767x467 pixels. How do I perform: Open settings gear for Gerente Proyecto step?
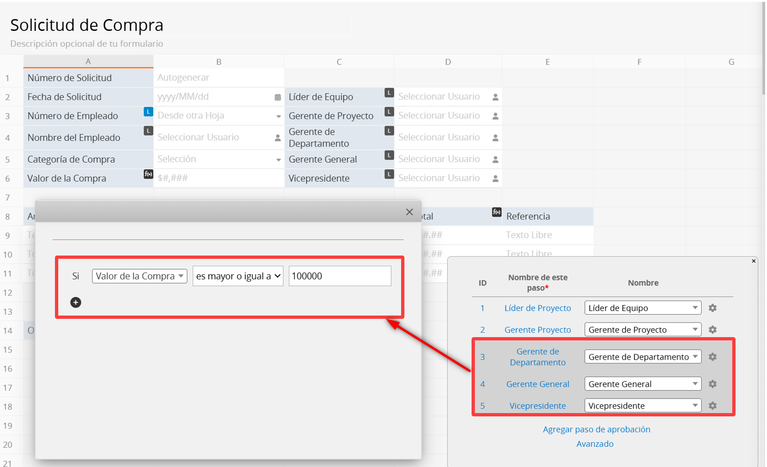click(713, 330)
